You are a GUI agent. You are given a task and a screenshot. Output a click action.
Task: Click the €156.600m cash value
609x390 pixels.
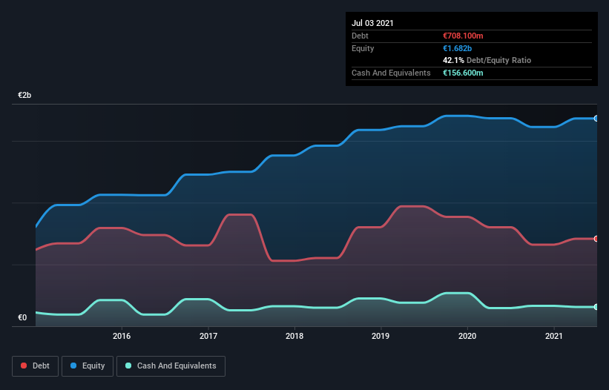click(463, 73)
